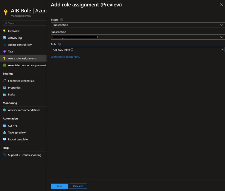Click the Tasks (preview) hierarchy icon
225x191 pixels.
coord(4,132)
